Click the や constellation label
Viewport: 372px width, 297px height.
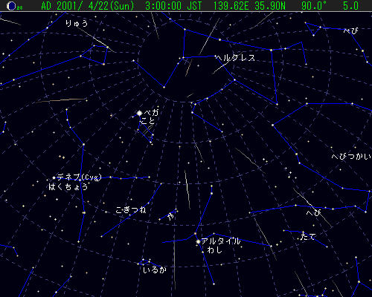(170, 217)
